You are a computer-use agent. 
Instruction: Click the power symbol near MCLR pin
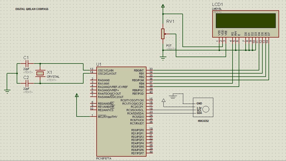[x=77, y=95]
